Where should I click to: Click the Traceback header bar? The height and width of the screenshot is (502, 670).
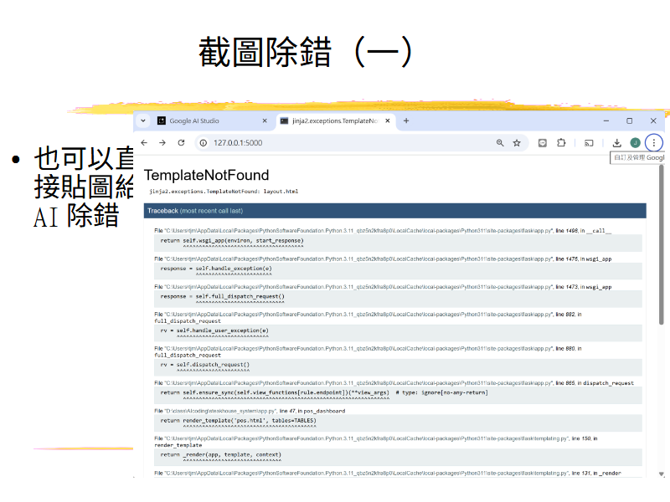click(x=394, y=211)
